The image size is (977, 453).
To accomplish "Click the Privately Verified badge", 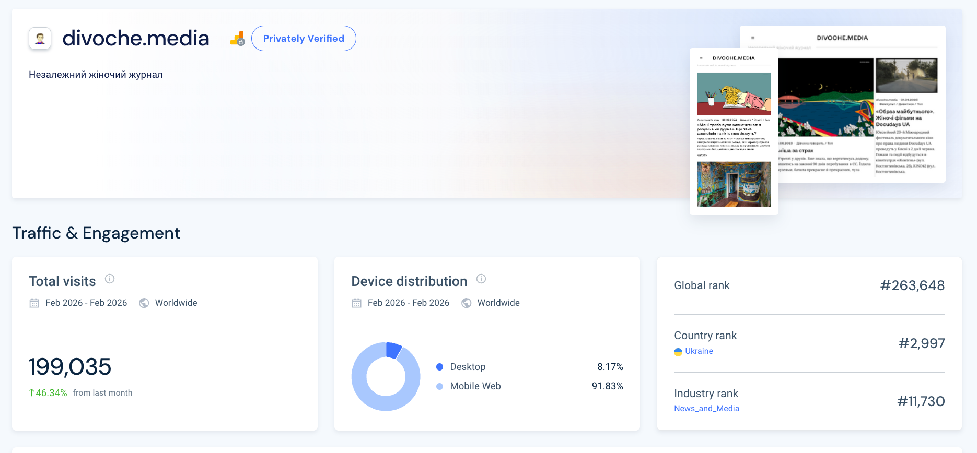I will point(304,39).
